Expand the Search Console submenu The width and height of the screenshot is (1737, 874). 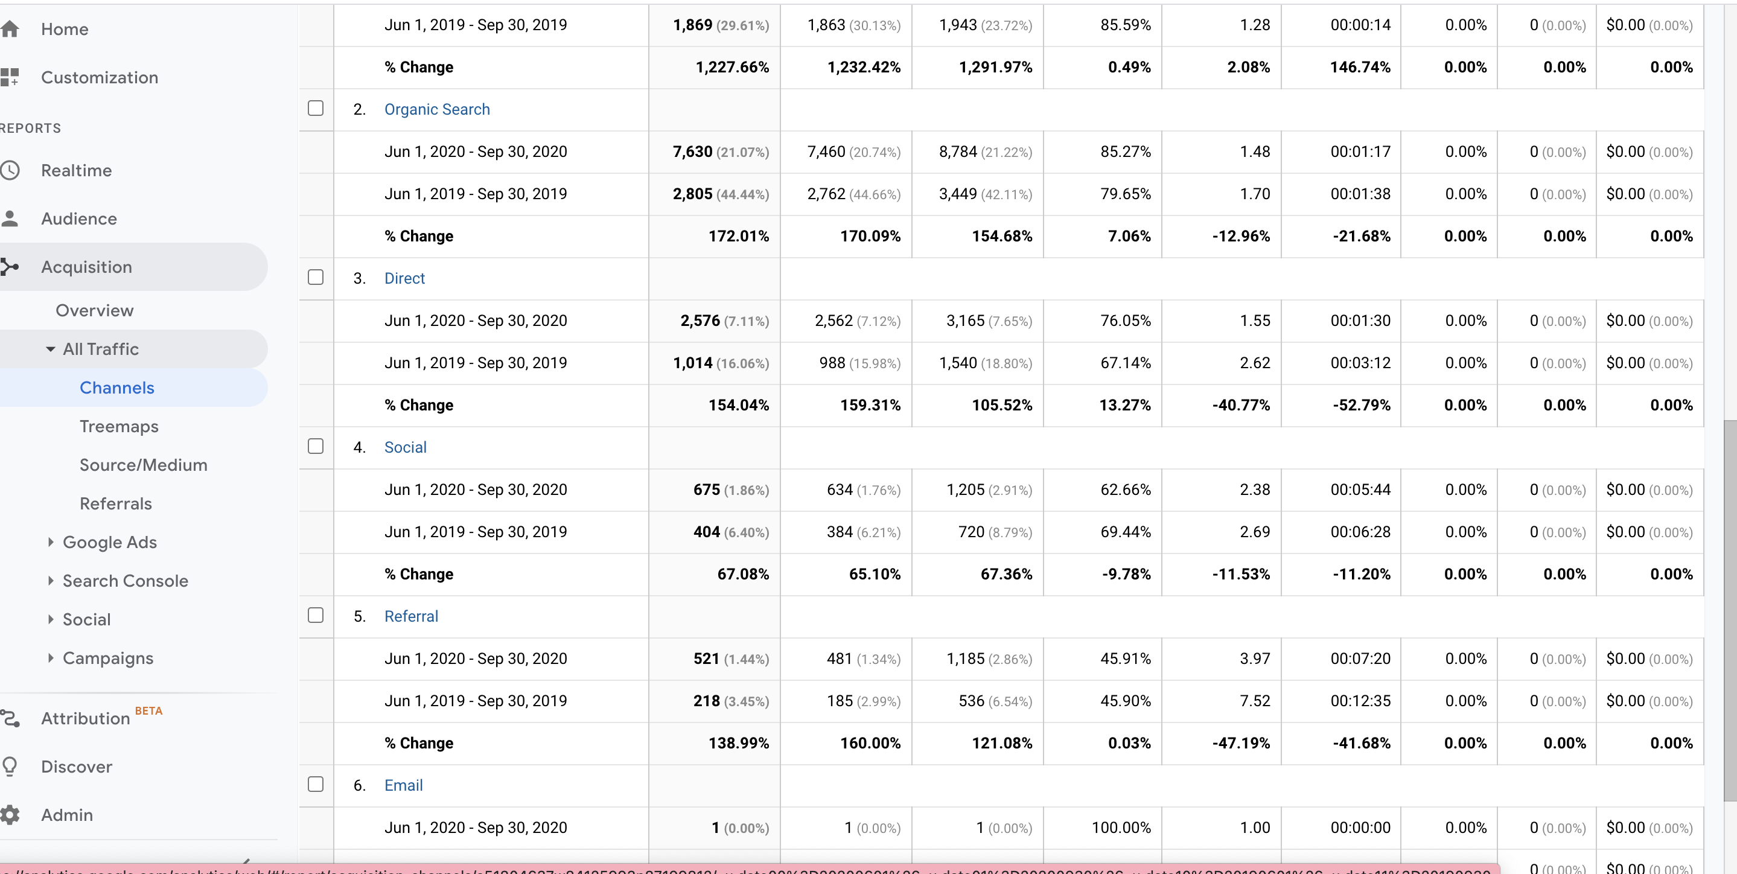click(x=51, y=581)
